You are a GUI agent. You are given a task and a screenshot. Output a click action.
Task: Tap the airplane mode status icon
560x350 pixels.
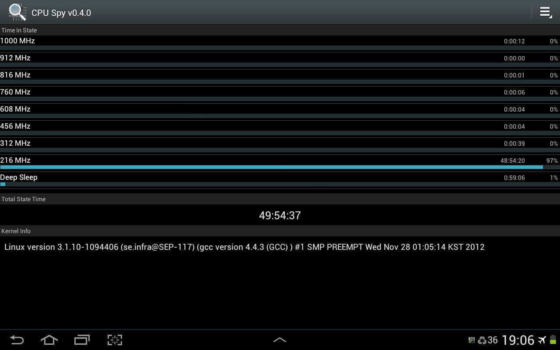(542, 340)
